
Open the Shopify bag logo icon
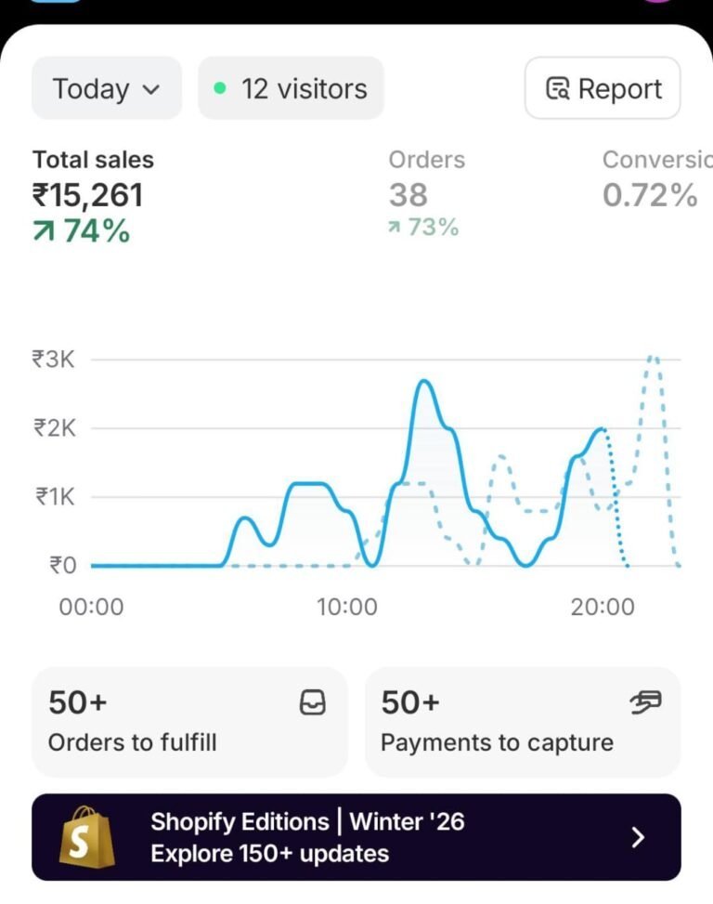[86, 836]
